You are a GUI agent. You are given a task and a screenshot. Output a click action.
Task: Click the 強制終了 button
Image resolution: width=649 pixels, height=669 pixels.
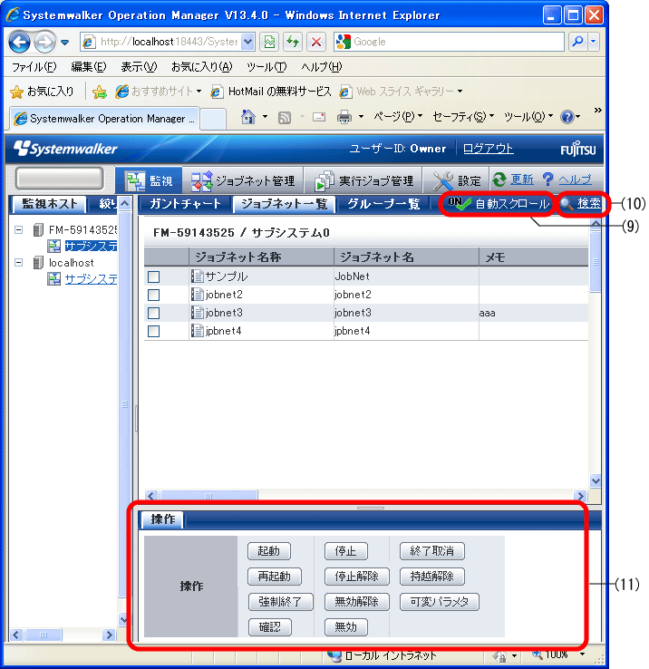280,602
